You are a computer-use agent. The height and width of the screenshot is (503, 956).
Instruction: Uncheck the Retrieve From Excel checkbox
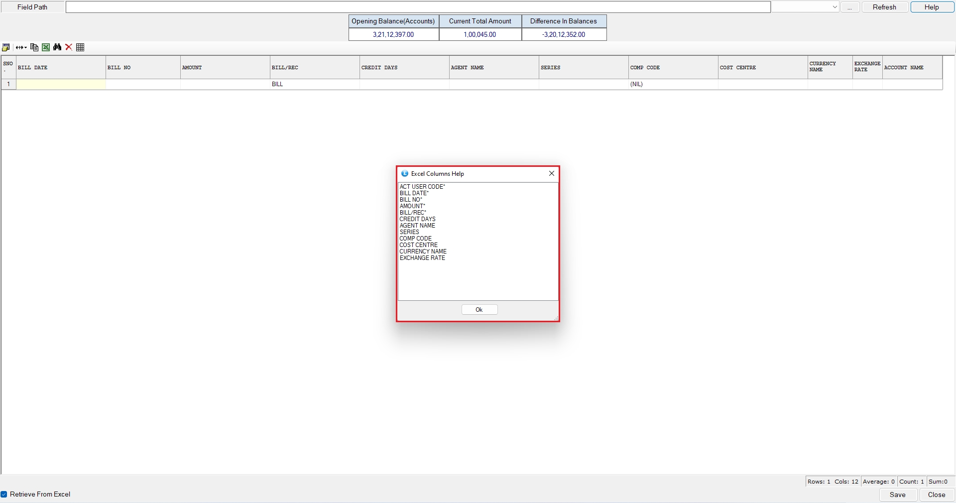coord(4,495)
